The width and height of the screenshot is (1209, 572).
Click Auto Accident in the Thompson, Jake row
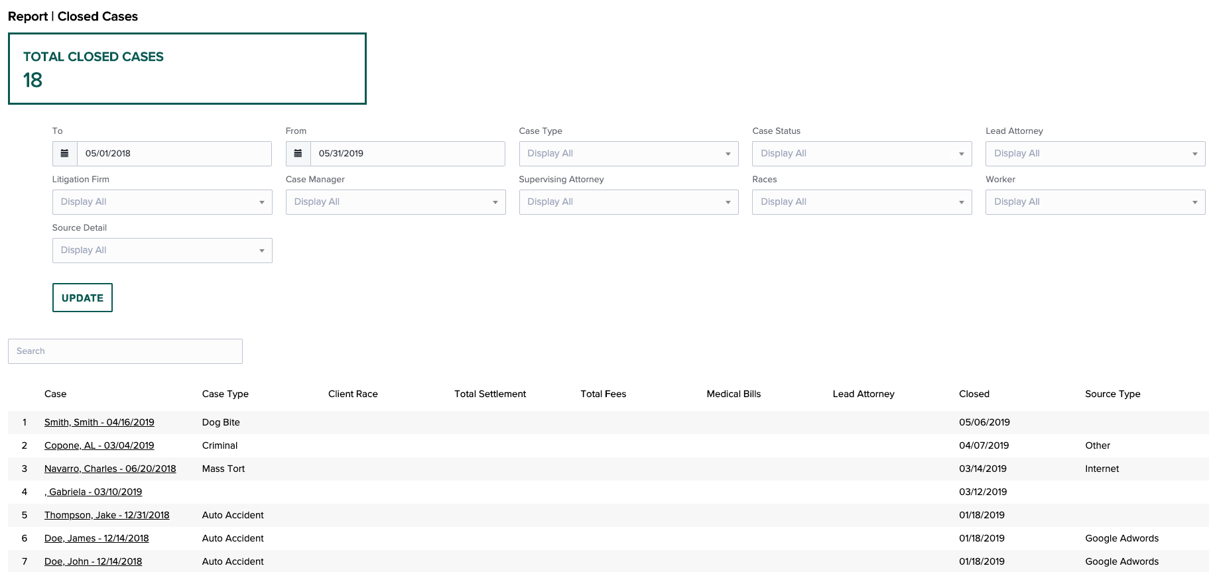(x=233, y=515)
